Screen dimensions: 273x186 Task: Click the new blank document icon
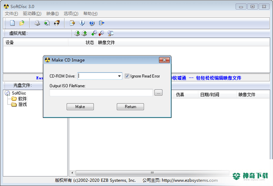12,23
